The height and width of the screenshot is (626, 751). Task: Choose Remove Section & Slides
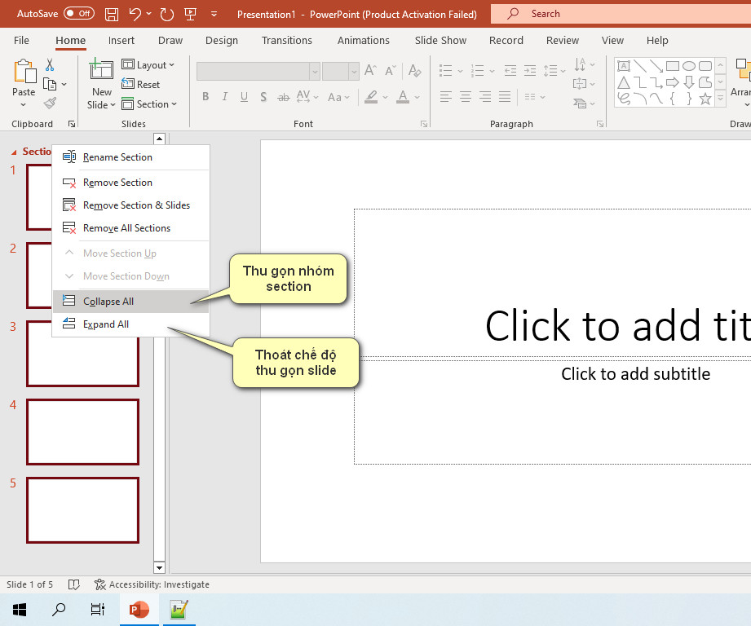point(130,205)
